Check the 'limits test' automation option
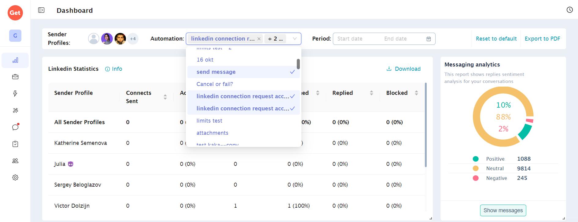Screen dimensions: 578x222 tap(209, 121)
